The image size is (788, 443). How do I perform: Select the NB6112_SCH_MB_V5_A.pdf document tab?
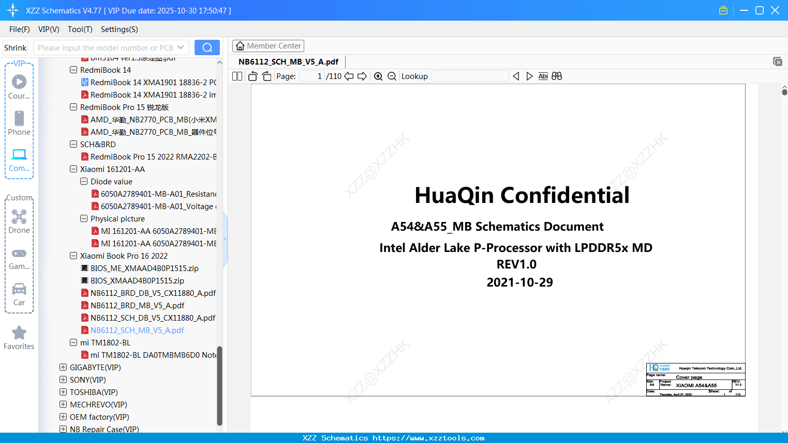289,62
